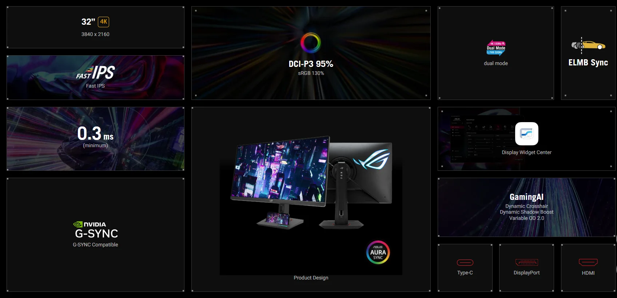
Task: Click the sRGB 130% text
Action: click(311, 73)
